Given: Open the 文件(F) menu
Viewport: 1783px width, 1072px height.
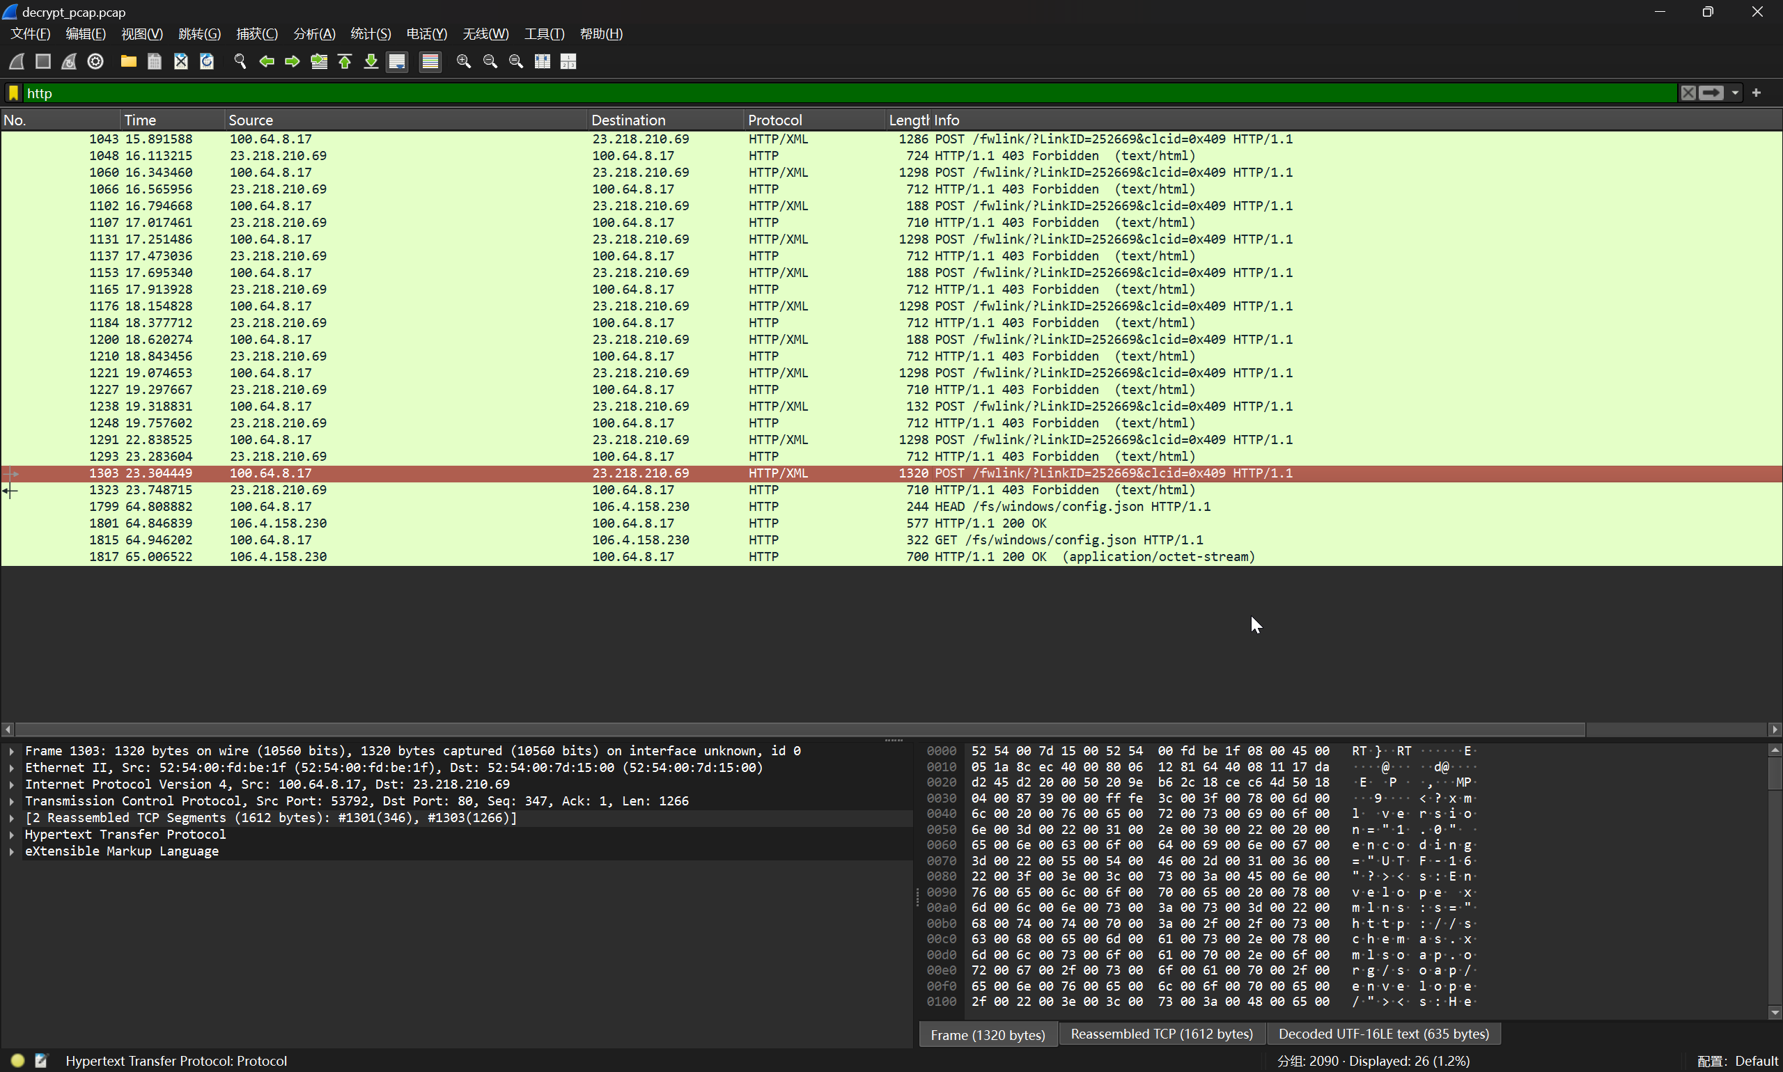Looking at the screenshot, I should [31, 34].
